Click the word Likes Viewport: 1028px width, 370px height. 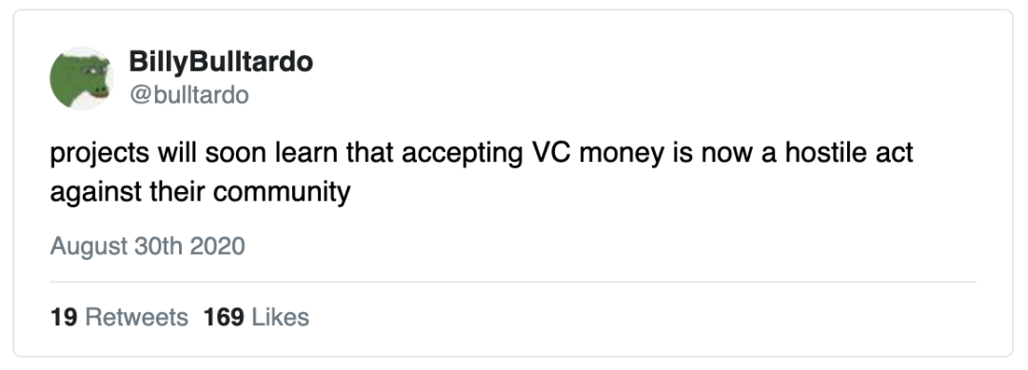coord(280,317)
